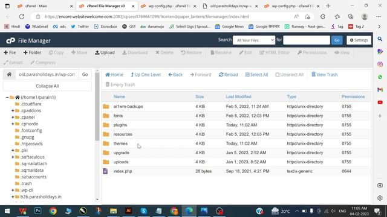Open File Manager Settings
Image resolution: width=387 pixels, height=217 pixels.
point(359,40)
